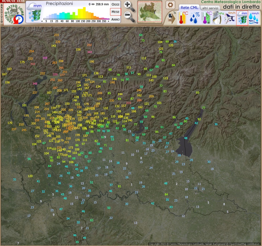The width and height of the screenshot is (262, 246).
Task: Select station reading 1
Action: 132,184
